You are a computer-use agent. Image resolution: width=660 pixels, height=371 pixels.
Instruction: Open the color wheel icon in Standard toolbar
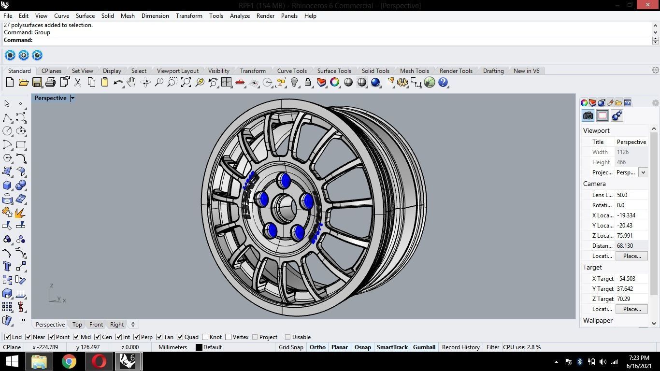coord(334,83)
